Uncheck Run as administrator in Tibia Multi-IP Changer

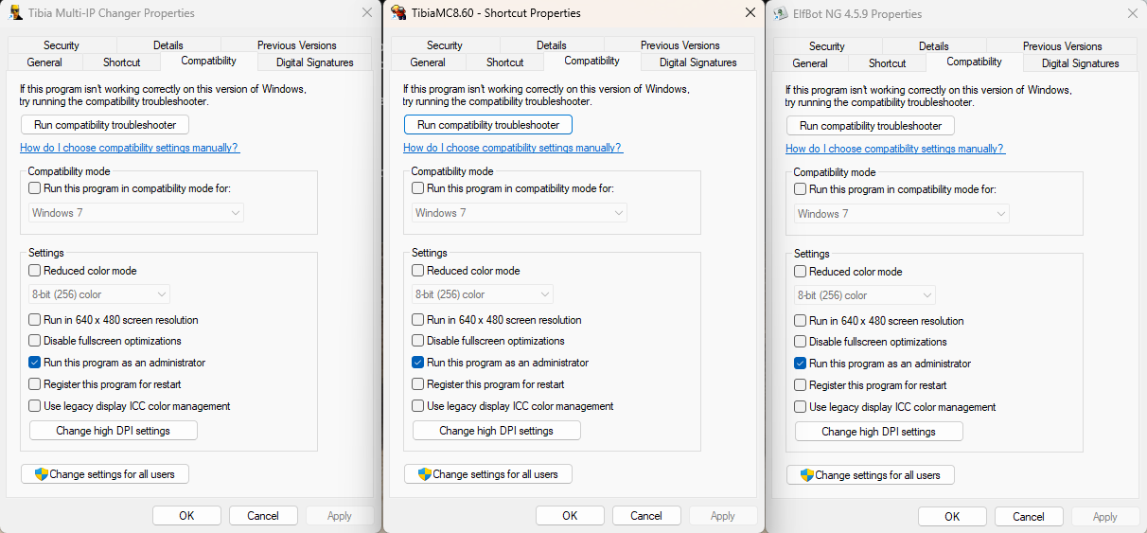tap(35, 363)
